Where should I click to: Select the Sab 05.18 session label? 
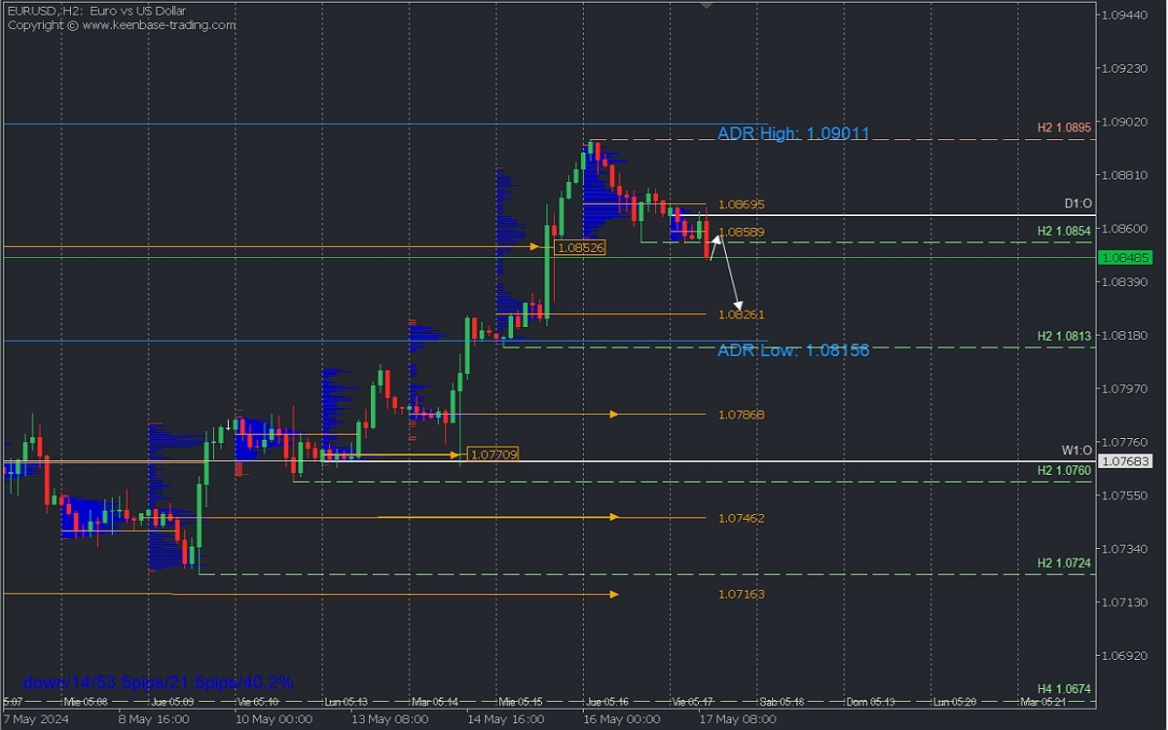click(x=782, y=701)
